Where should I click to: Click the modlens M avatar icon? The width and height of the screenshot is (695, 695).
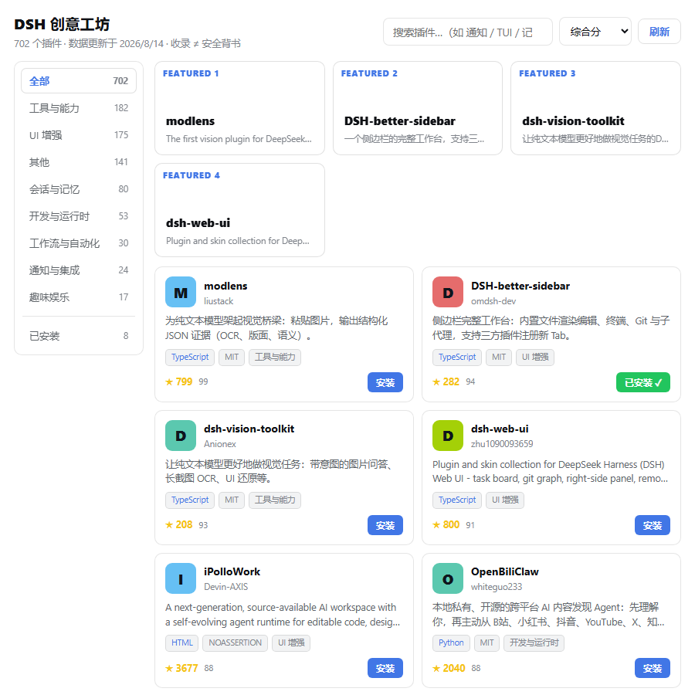click(181, 292)
